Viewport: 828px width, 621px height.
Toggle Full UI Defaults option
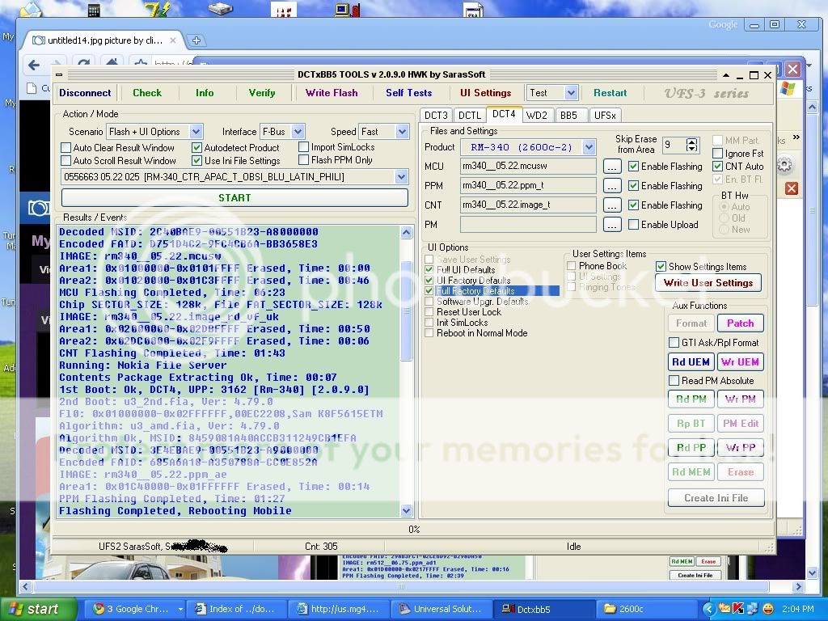(x=429, y=270)
